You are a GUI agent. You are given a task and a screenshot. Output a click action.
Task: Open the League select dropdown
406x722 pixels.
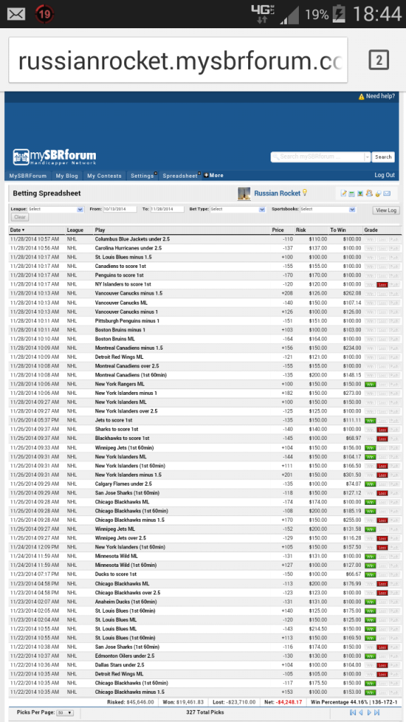tap(56, 209)
